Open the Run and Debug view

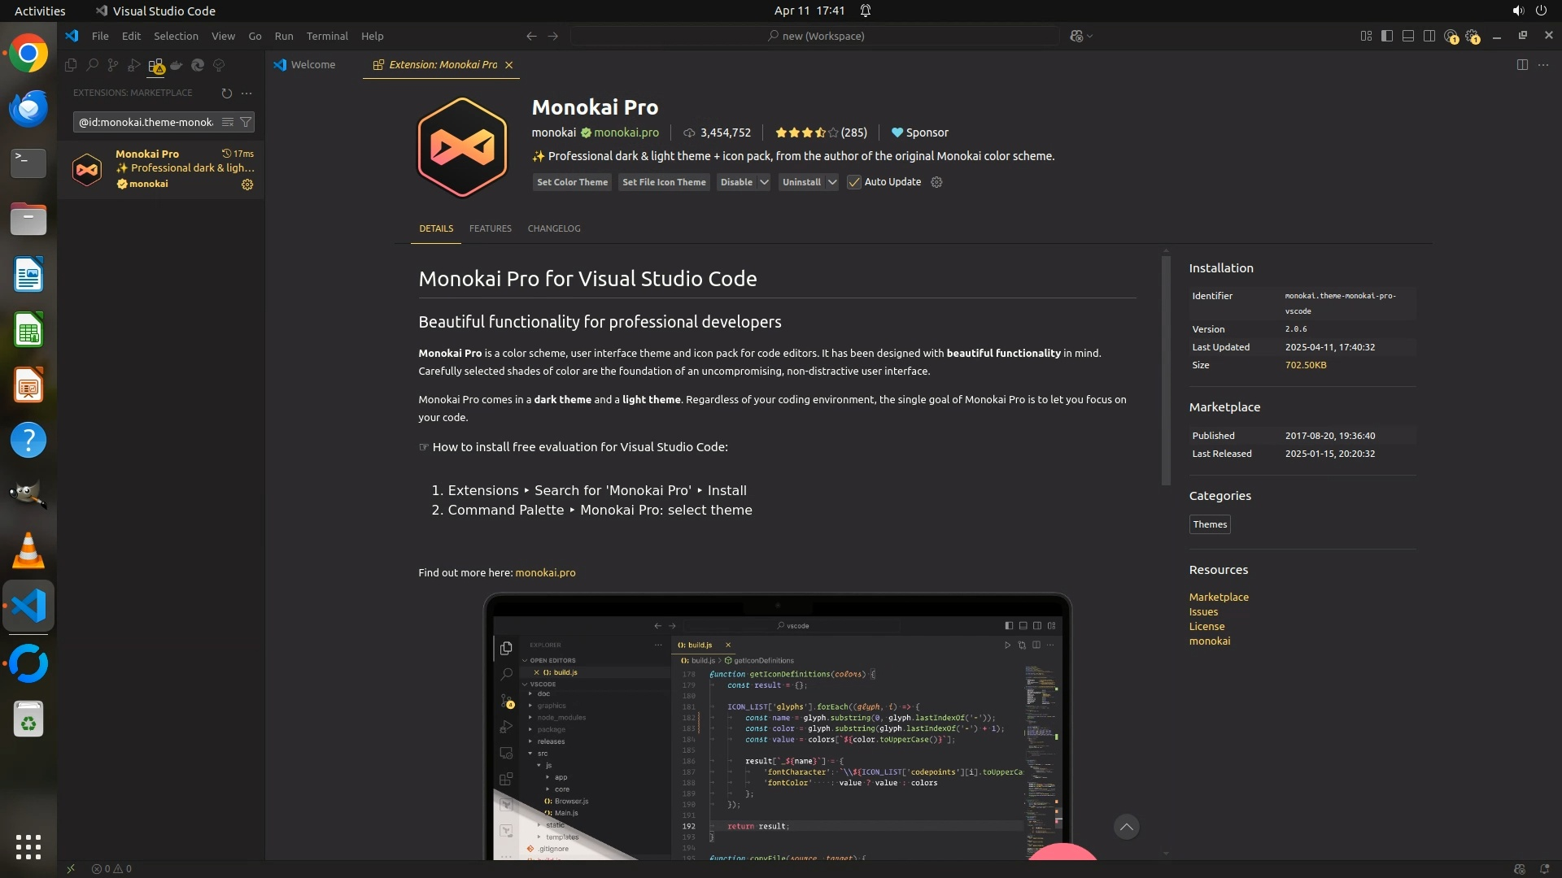click(x=134, y=65)
